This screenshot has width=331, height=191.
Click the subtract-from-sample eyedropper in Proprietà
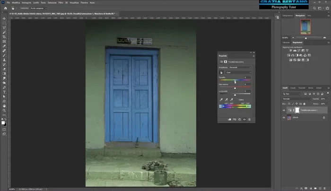[x=232, y=100]
